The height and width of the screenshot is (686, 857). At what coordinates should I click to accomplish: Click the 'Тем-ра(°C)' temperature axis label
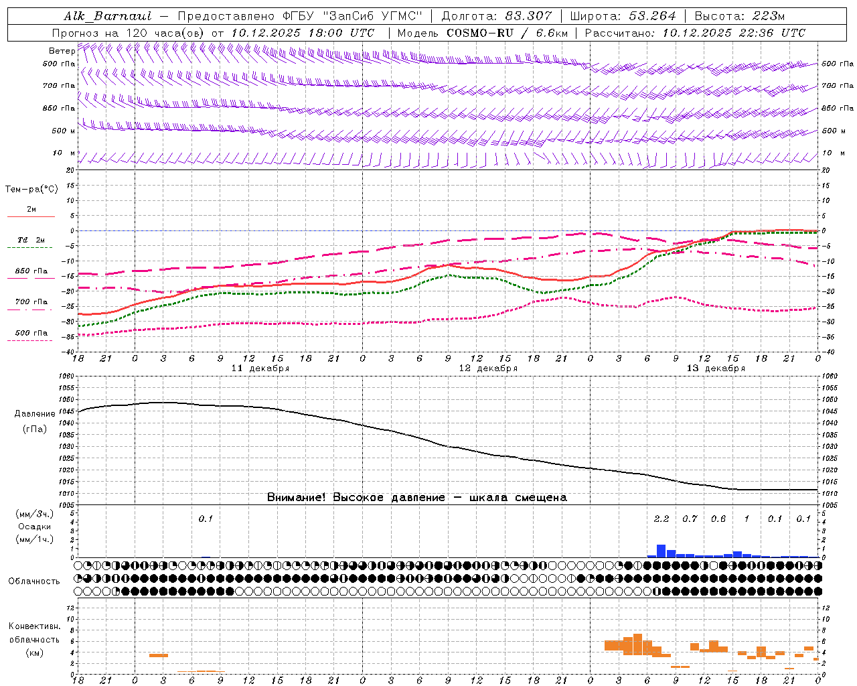point(31,190)
